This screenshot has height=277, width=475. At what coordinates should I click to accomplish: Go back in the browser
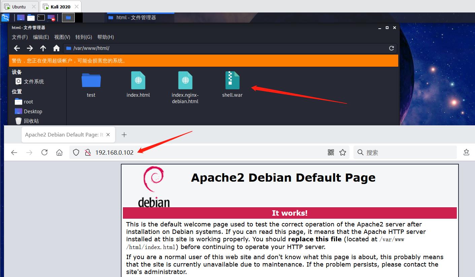coord(14,153)
